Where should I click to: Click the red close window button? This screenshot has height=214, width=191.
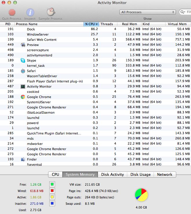[3, 3]
